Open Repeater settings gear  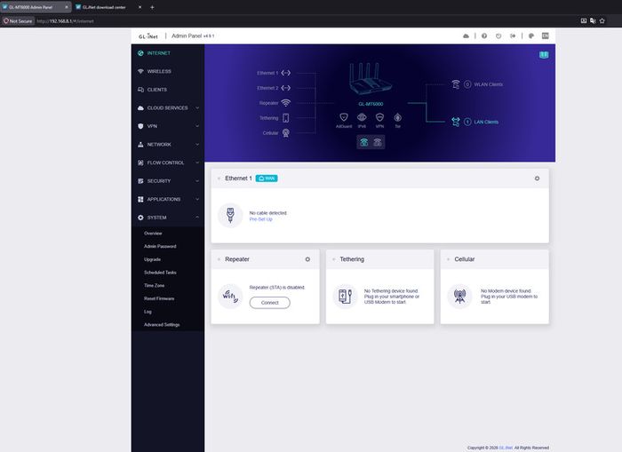point(307,259)
